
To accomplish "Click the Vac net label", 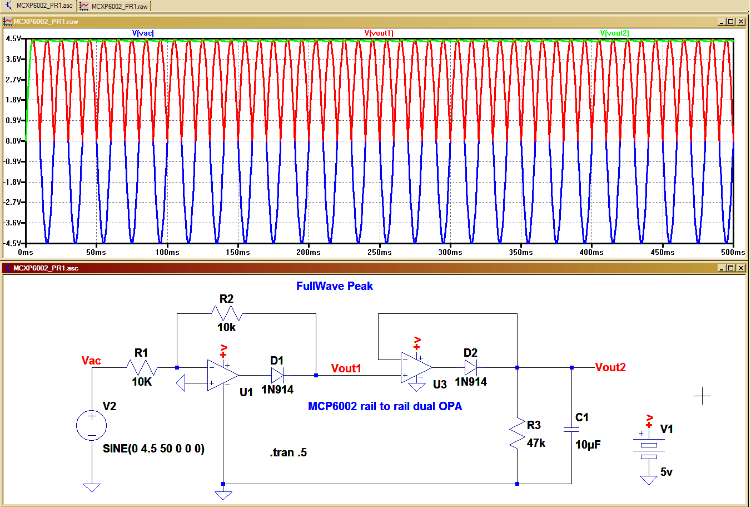I will coord(91,361).
